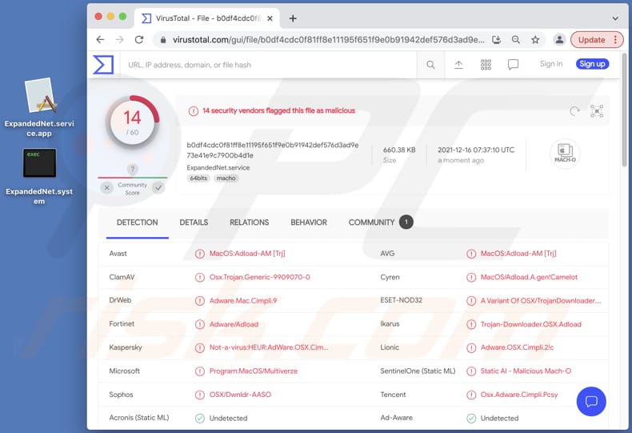Switch to the DETECTION tab
The image size is (632, 433).
pyautogui.click(x=138, y=223)
